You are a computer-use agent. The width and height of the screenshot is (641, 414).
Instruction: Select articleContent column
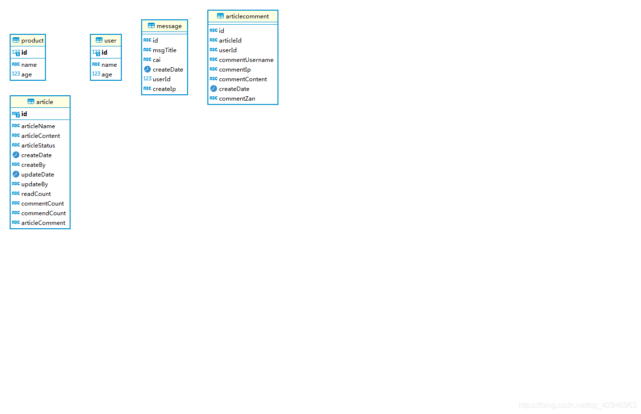[40, 135]
